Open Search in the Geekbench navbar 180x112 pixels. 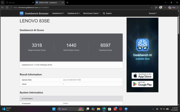(107, 13)
